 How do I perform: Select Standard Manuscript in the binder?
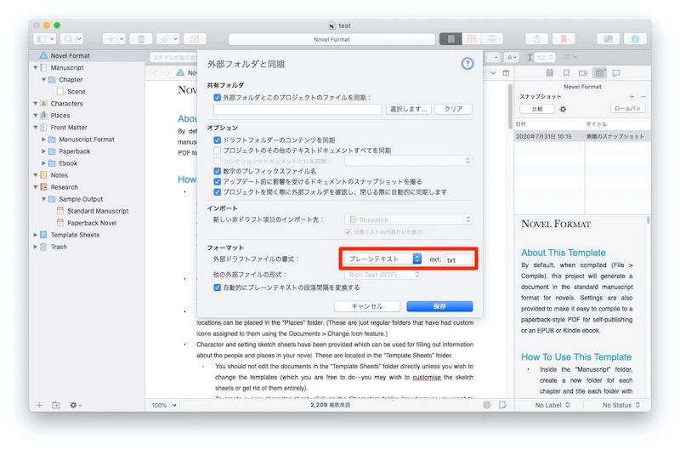[98, 211]
